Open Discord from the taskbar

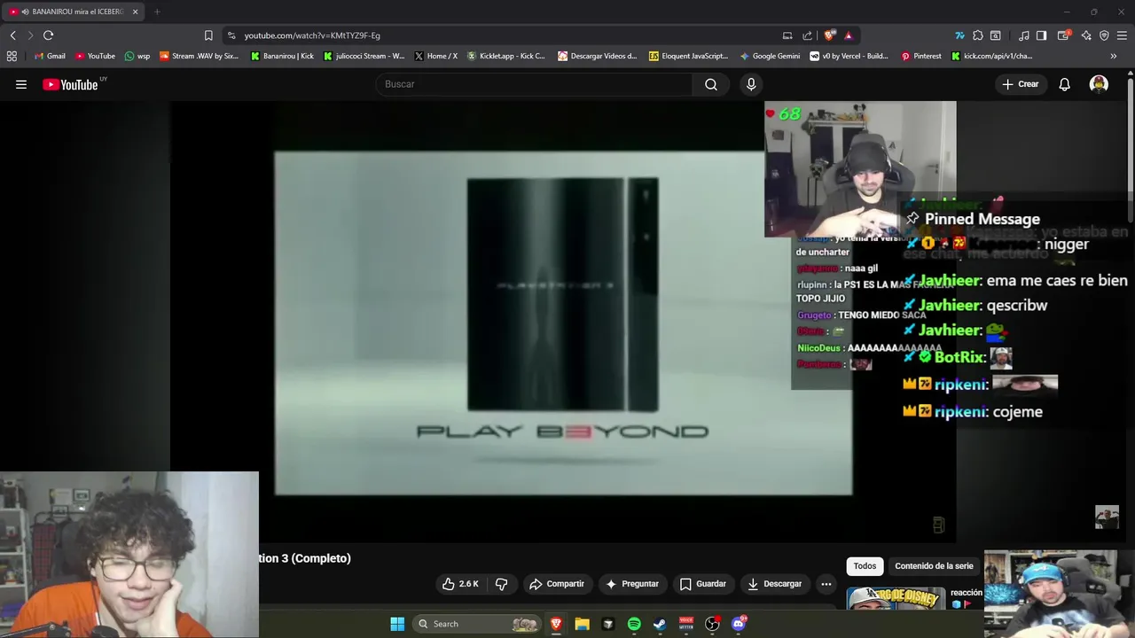point(739,624)
